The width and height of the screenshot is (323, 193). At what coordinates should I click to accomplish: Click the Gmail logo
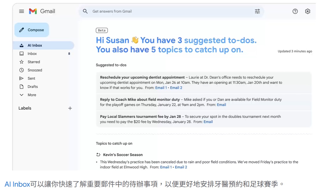click(x=42, y=11)
